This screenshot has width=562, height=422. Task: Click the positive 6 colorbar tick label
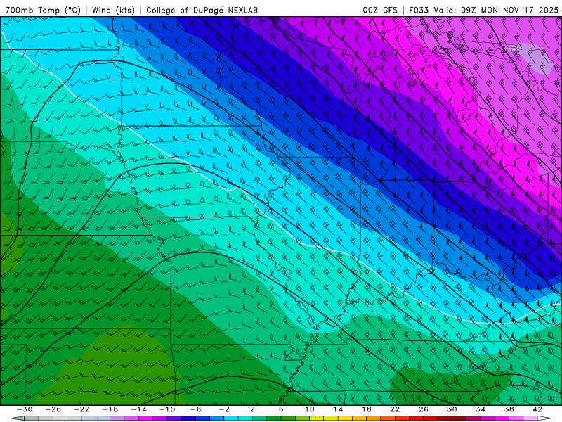[281, 409]
